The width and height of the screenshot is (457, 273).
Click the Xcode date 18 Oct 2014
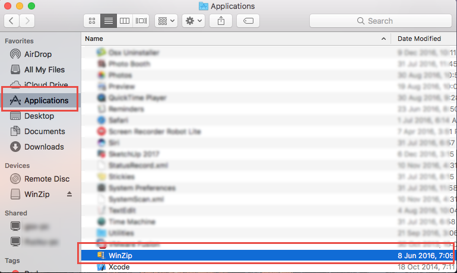425,267
